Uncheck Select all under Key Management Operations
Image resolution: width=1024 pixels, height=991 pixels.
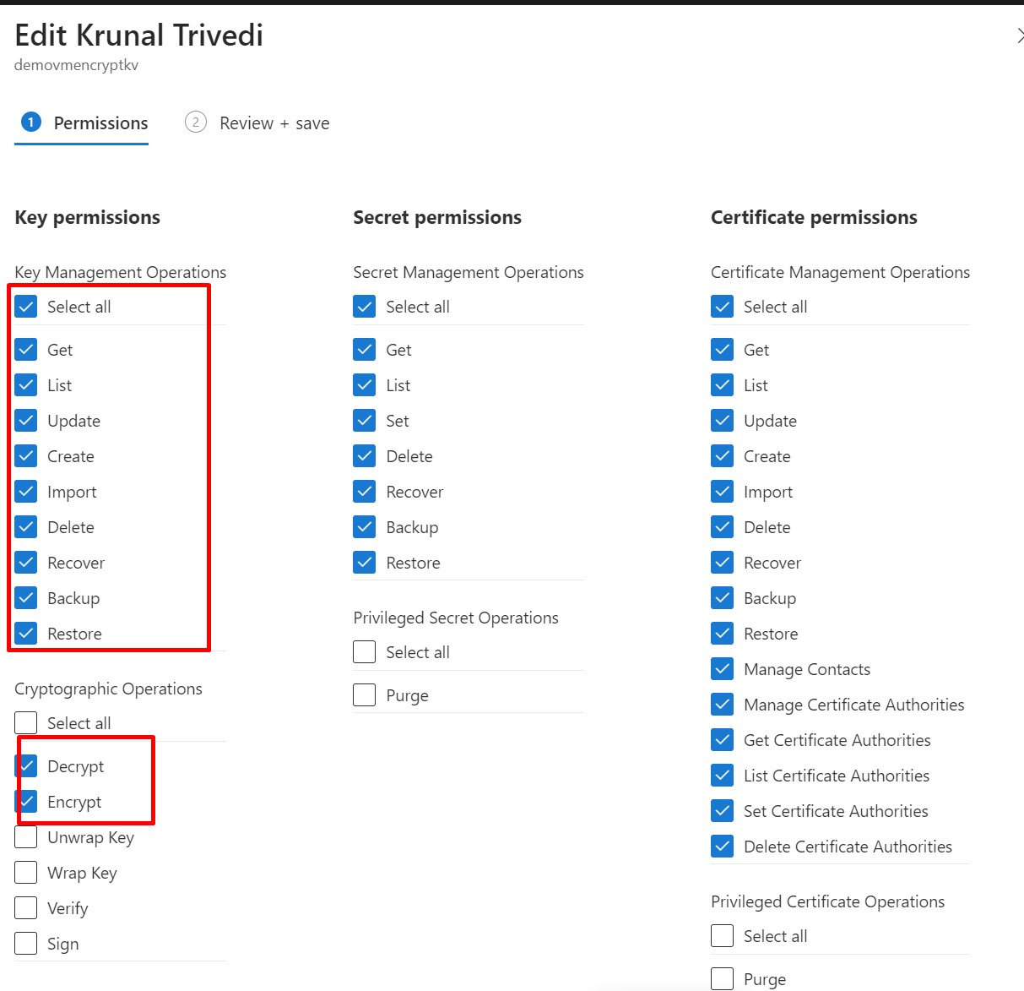(26, 307)
